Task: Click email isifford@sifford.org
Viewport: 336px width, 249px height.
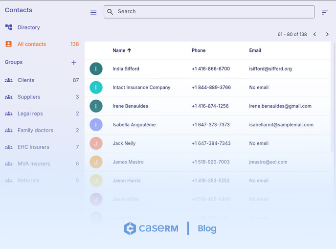Action: click(270, 69)
